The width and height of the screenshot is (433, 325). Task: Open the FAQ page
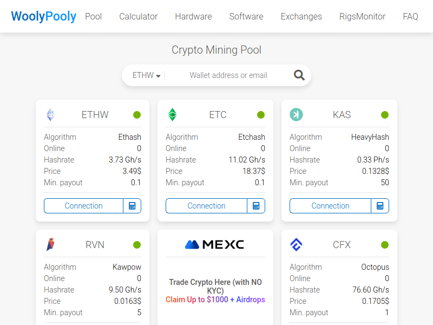click(410, 17)
